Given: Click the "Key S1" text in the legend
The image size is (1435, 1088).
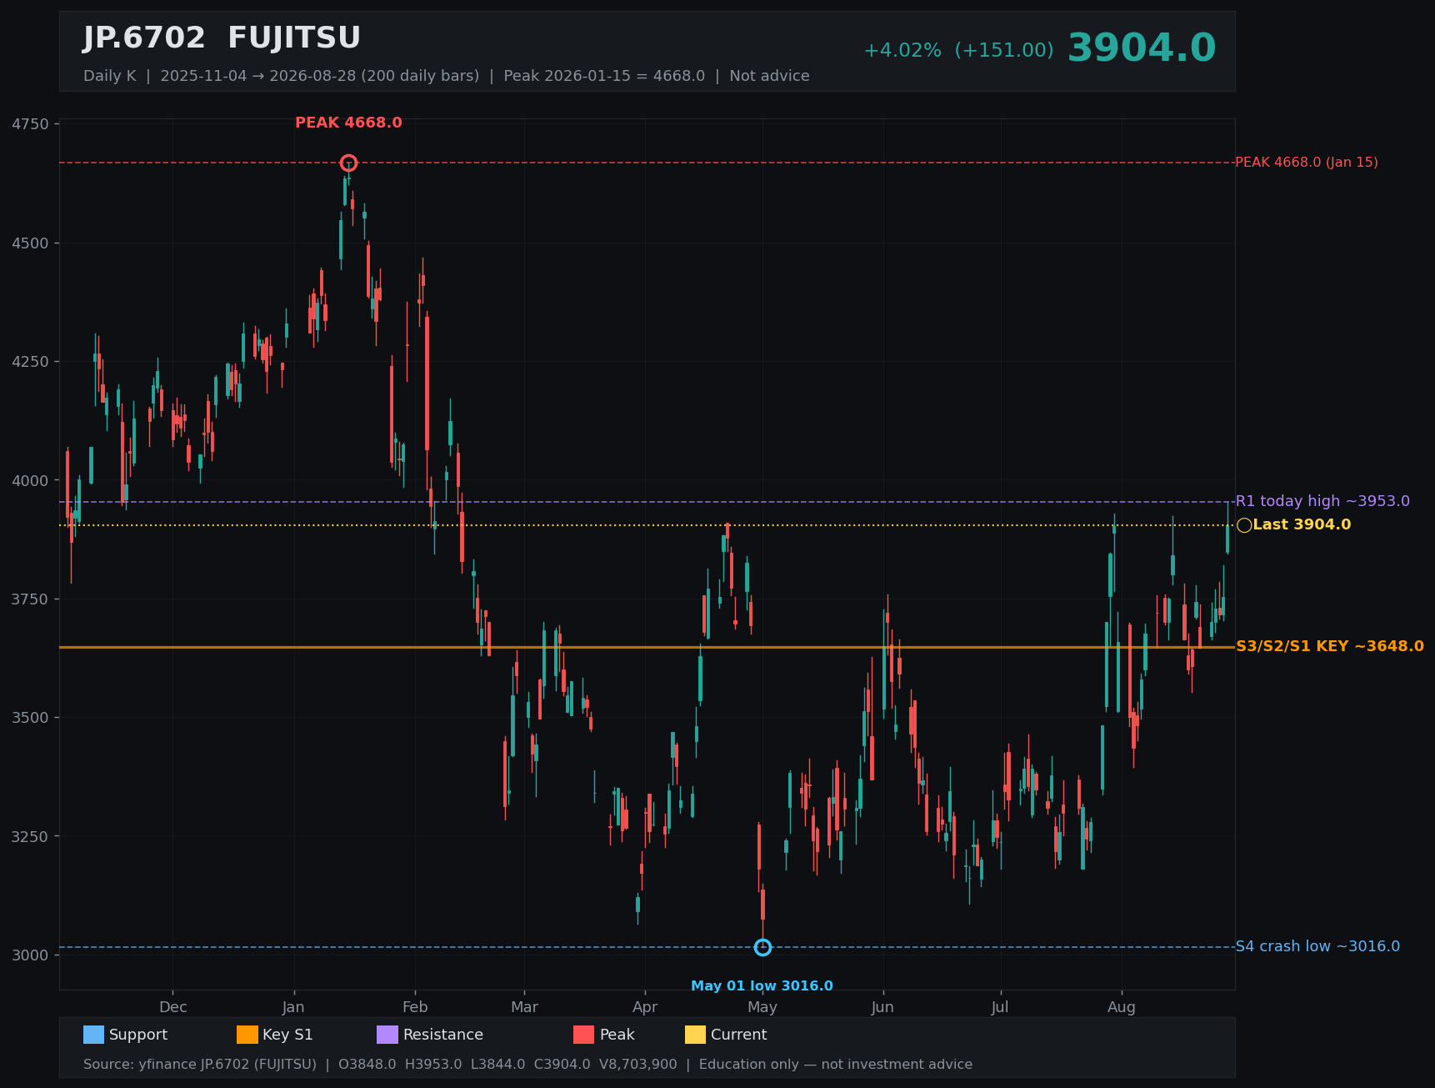Looking at the screenshot, I should 287,1035.
